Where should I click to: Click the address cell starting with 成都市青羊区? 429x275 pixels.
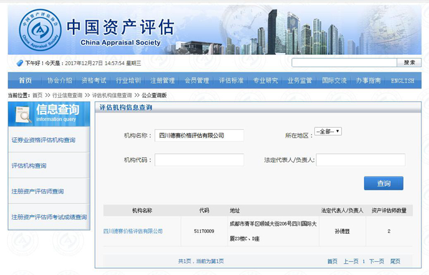[x=273, y=231]
